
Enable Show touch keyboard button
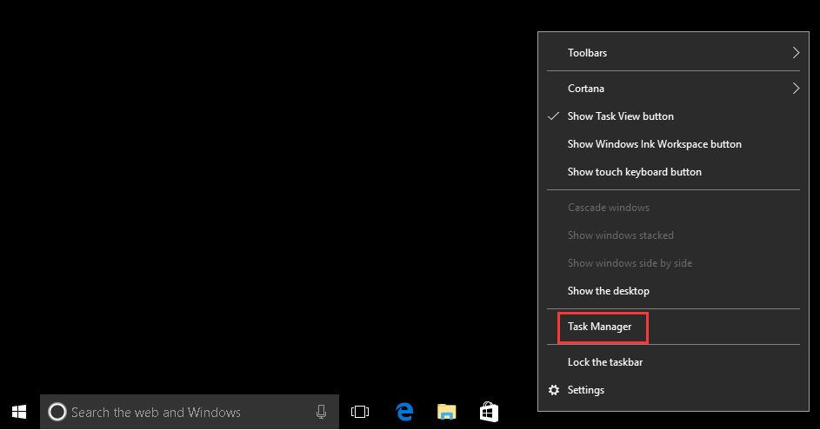coord(634,172)
